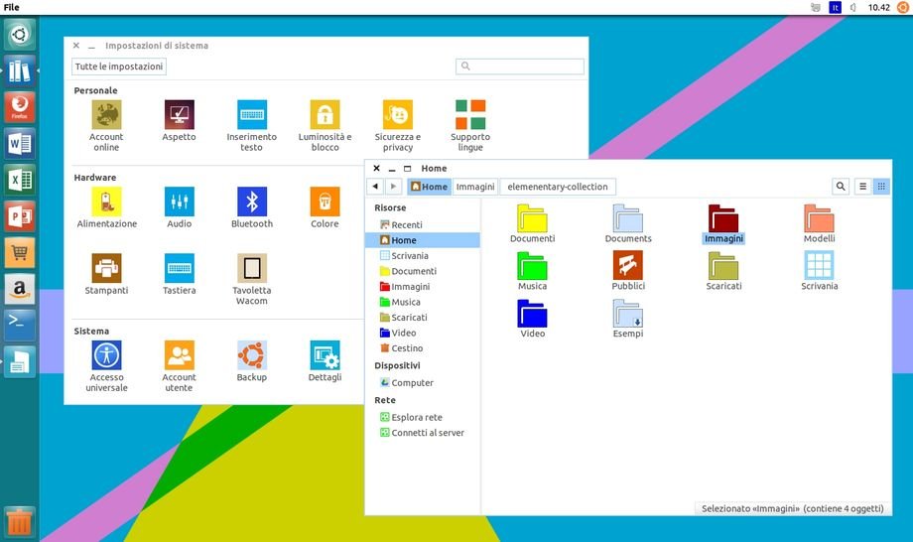Open Sicurezza e privacy settings

(398, 115)
